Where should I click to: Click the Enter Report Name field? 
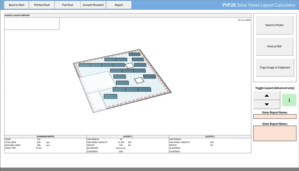[x=275, y=117]
